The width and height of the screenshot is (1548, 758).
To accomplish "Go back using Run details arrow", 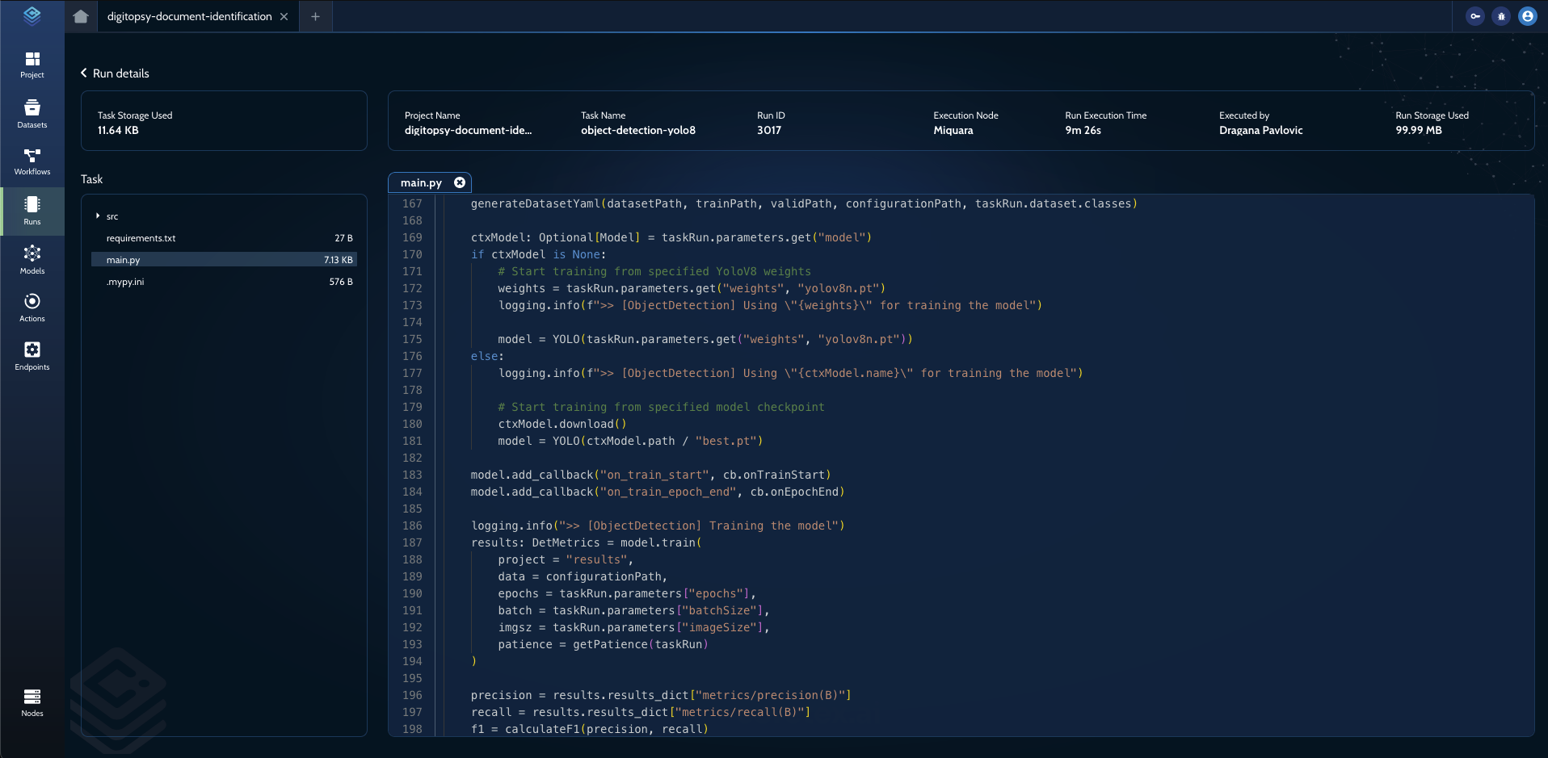I will click(84, 73).
